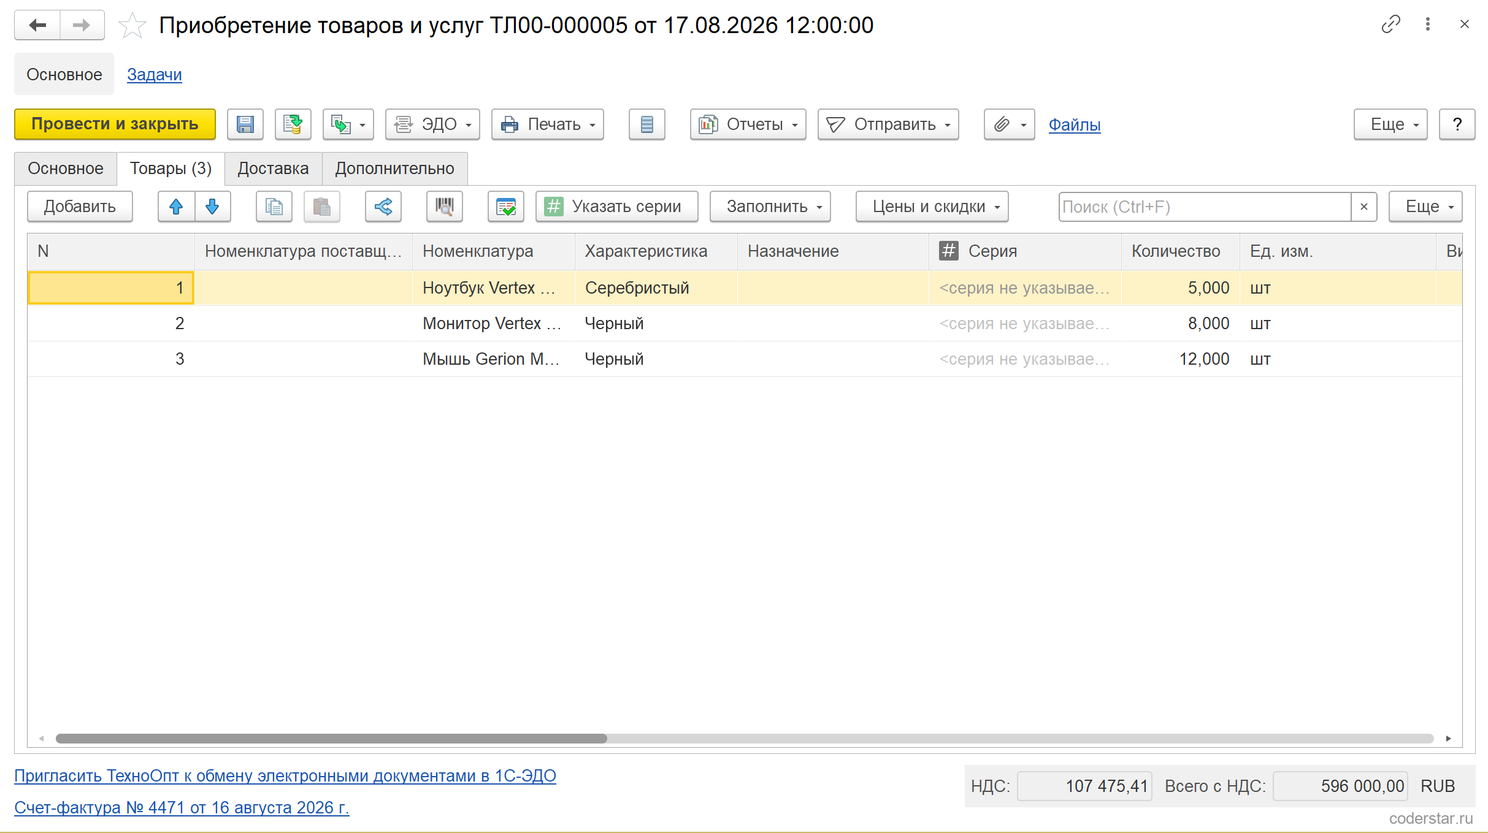Click the Характеристика column header

[656, 251]
